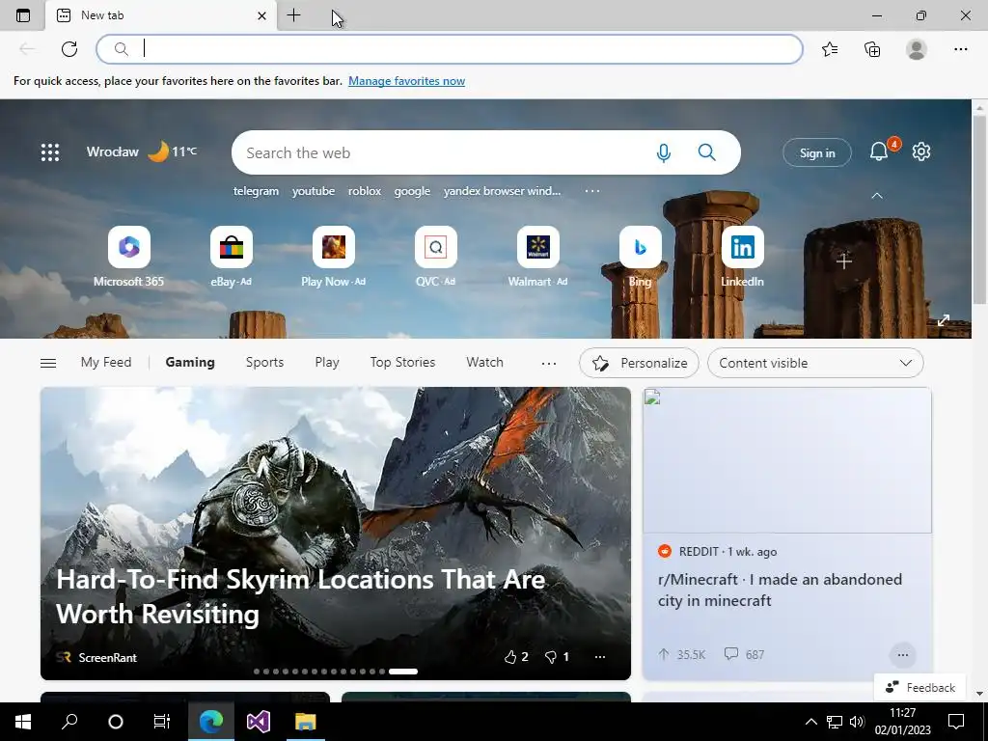
Task: Open the tab actions menu icon
Action: click(x=23, y=15)
